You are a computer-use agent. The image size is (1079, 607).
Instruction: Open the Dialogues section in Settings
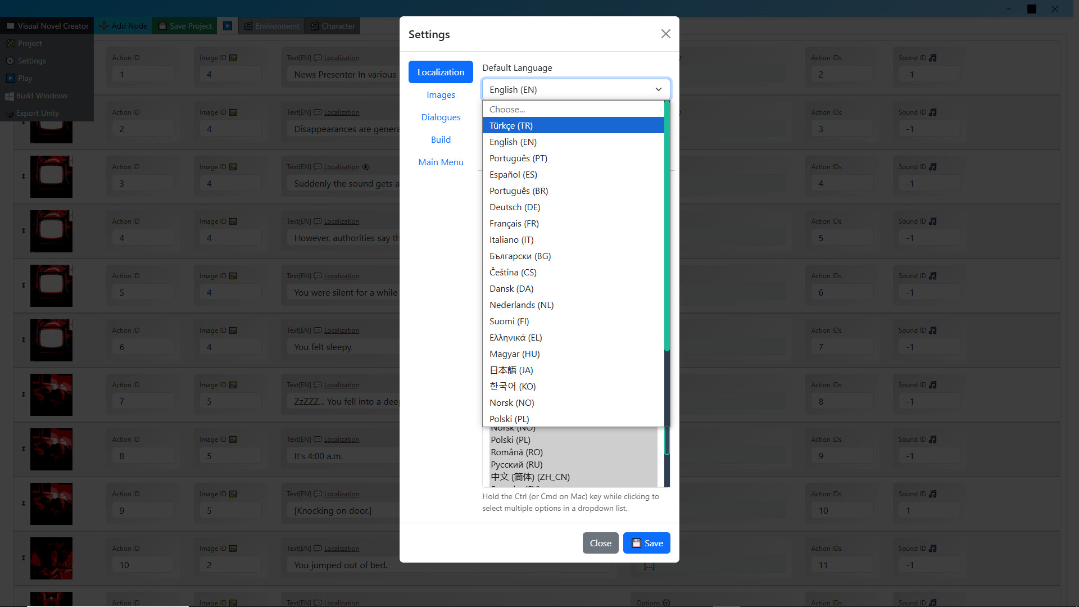point(441,117)
